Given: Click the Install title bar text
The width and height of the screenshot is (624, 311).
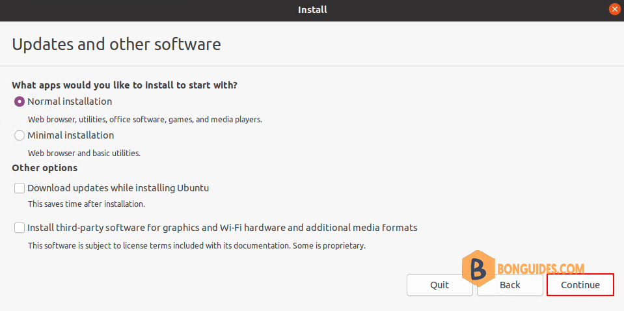Looking at the screenshot, I should pyautogui.click(x=312, y=10).
